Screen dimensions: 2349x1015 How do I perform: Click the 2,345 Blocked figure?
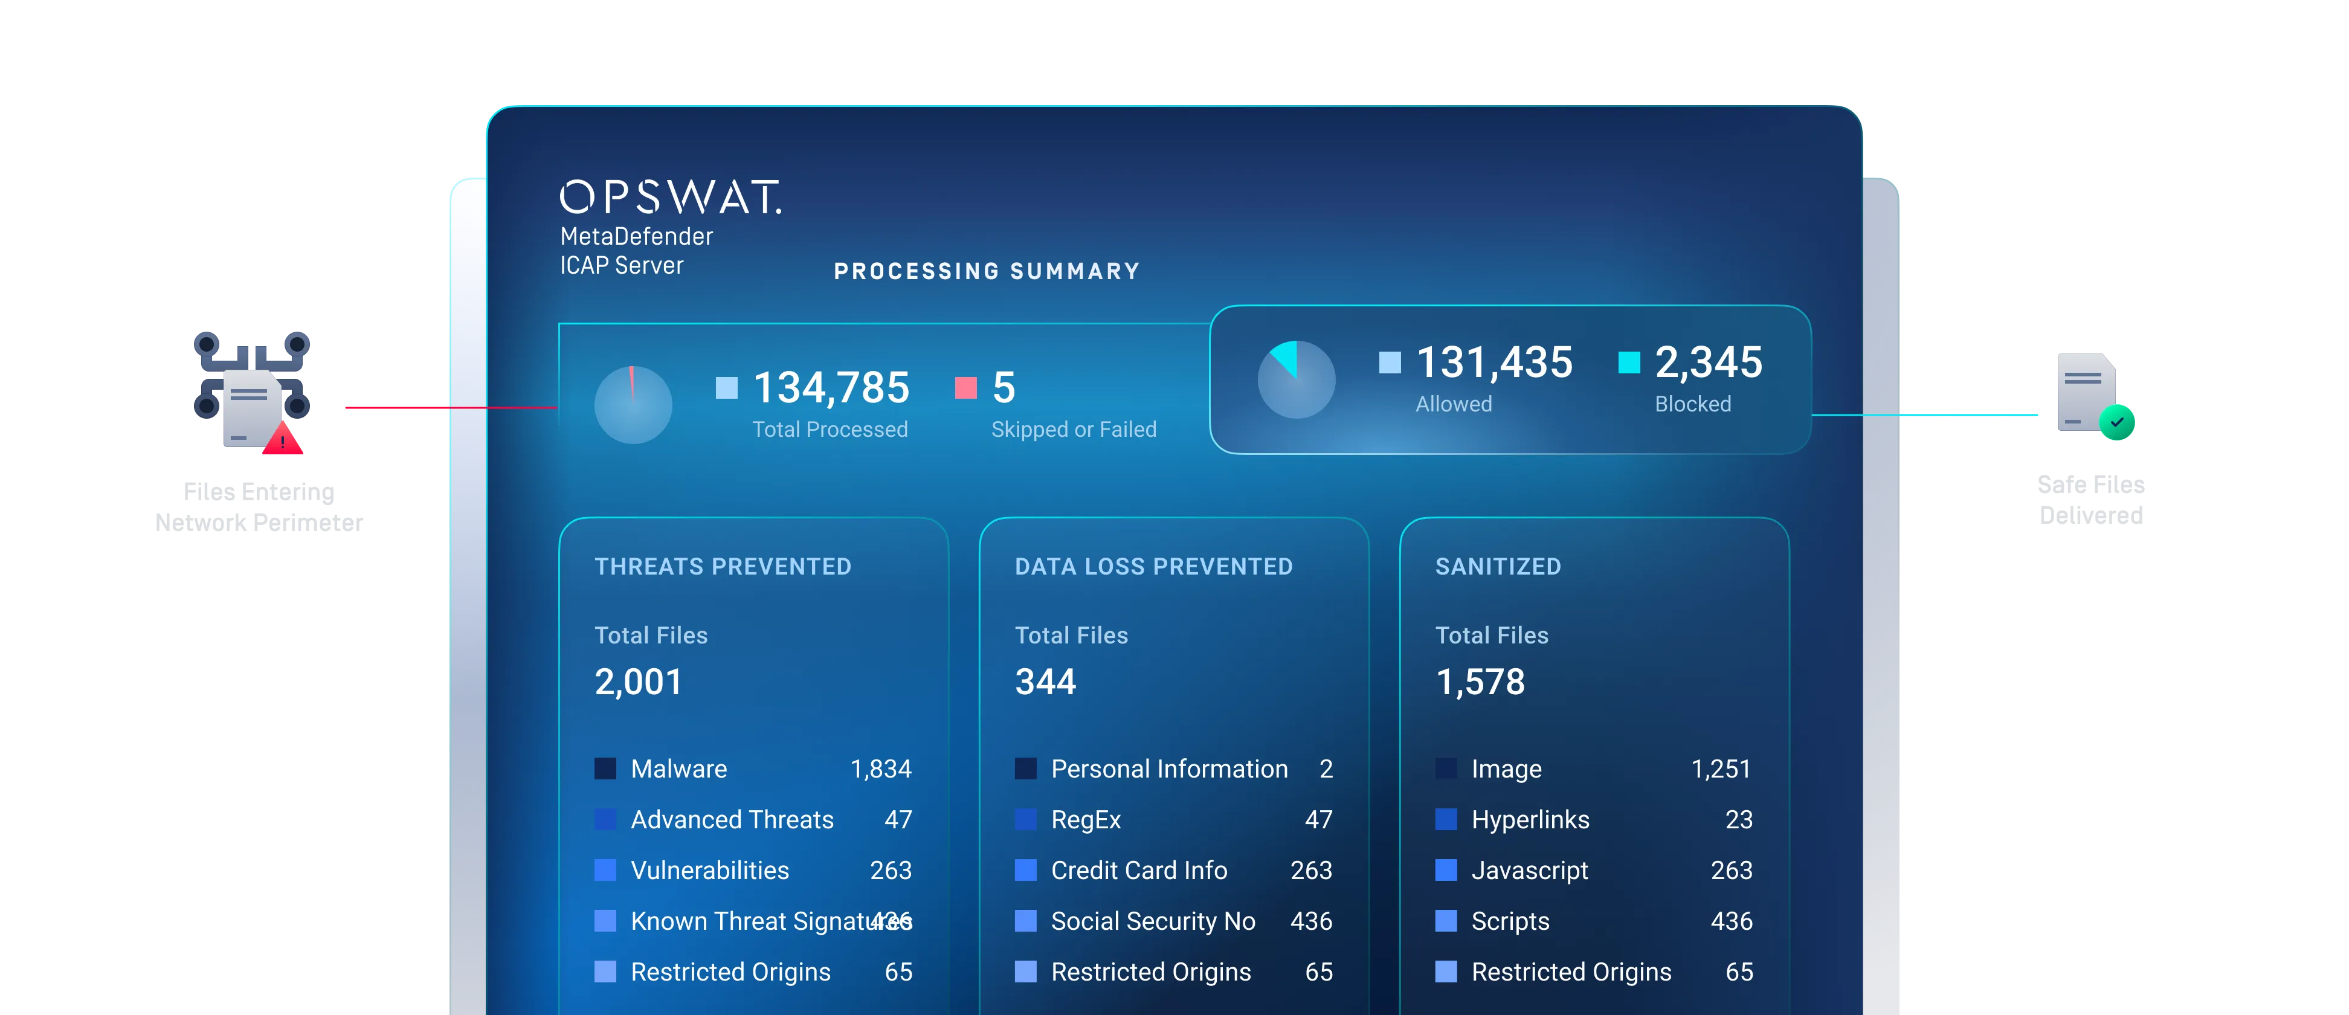[x=1708, y=362]
